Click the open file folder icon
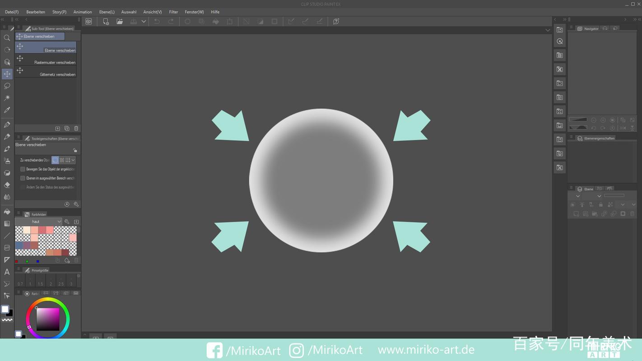This screenshot has height=361, width=642. coord(120,21)
